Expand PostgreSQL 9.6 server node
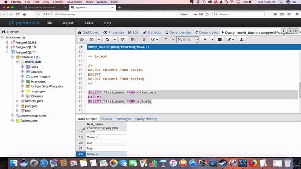Image resolution: width=301 pixels, height=169 pixels. pos(8,42)
